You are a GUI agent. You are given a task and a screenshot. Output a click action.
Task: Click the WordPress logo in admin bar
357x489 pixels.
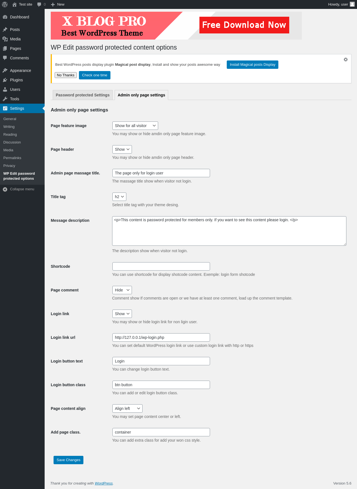pos(5,4)
